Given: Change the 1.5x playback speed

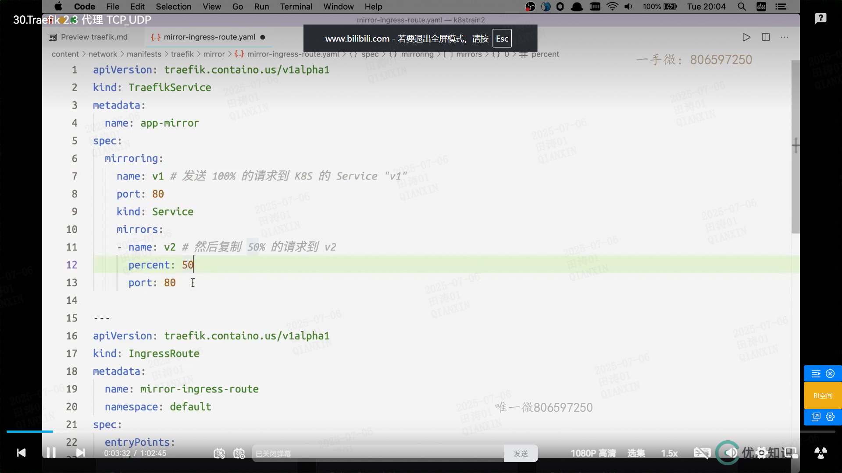Looking at the screenshot, I should click(x=669, y=453).
